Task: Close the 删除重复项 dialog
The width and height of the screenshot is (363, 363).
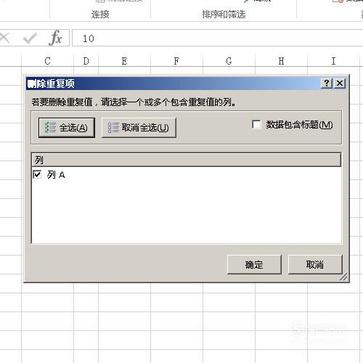Action: [340, 83]
